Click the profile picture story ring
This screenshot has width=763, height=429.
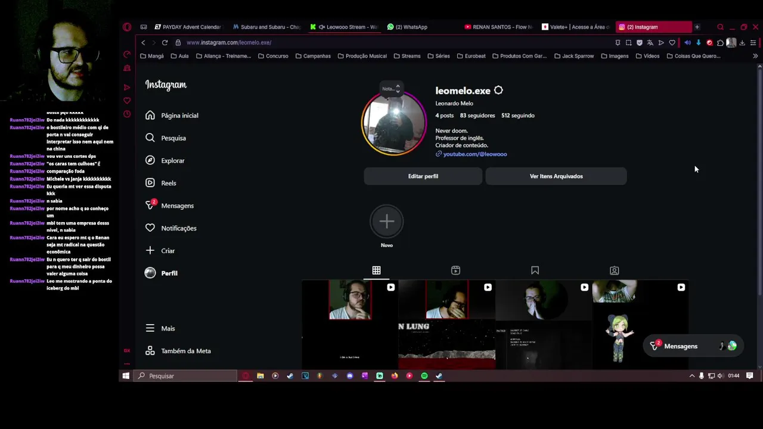pyautogui.click(x=394, y=123)
